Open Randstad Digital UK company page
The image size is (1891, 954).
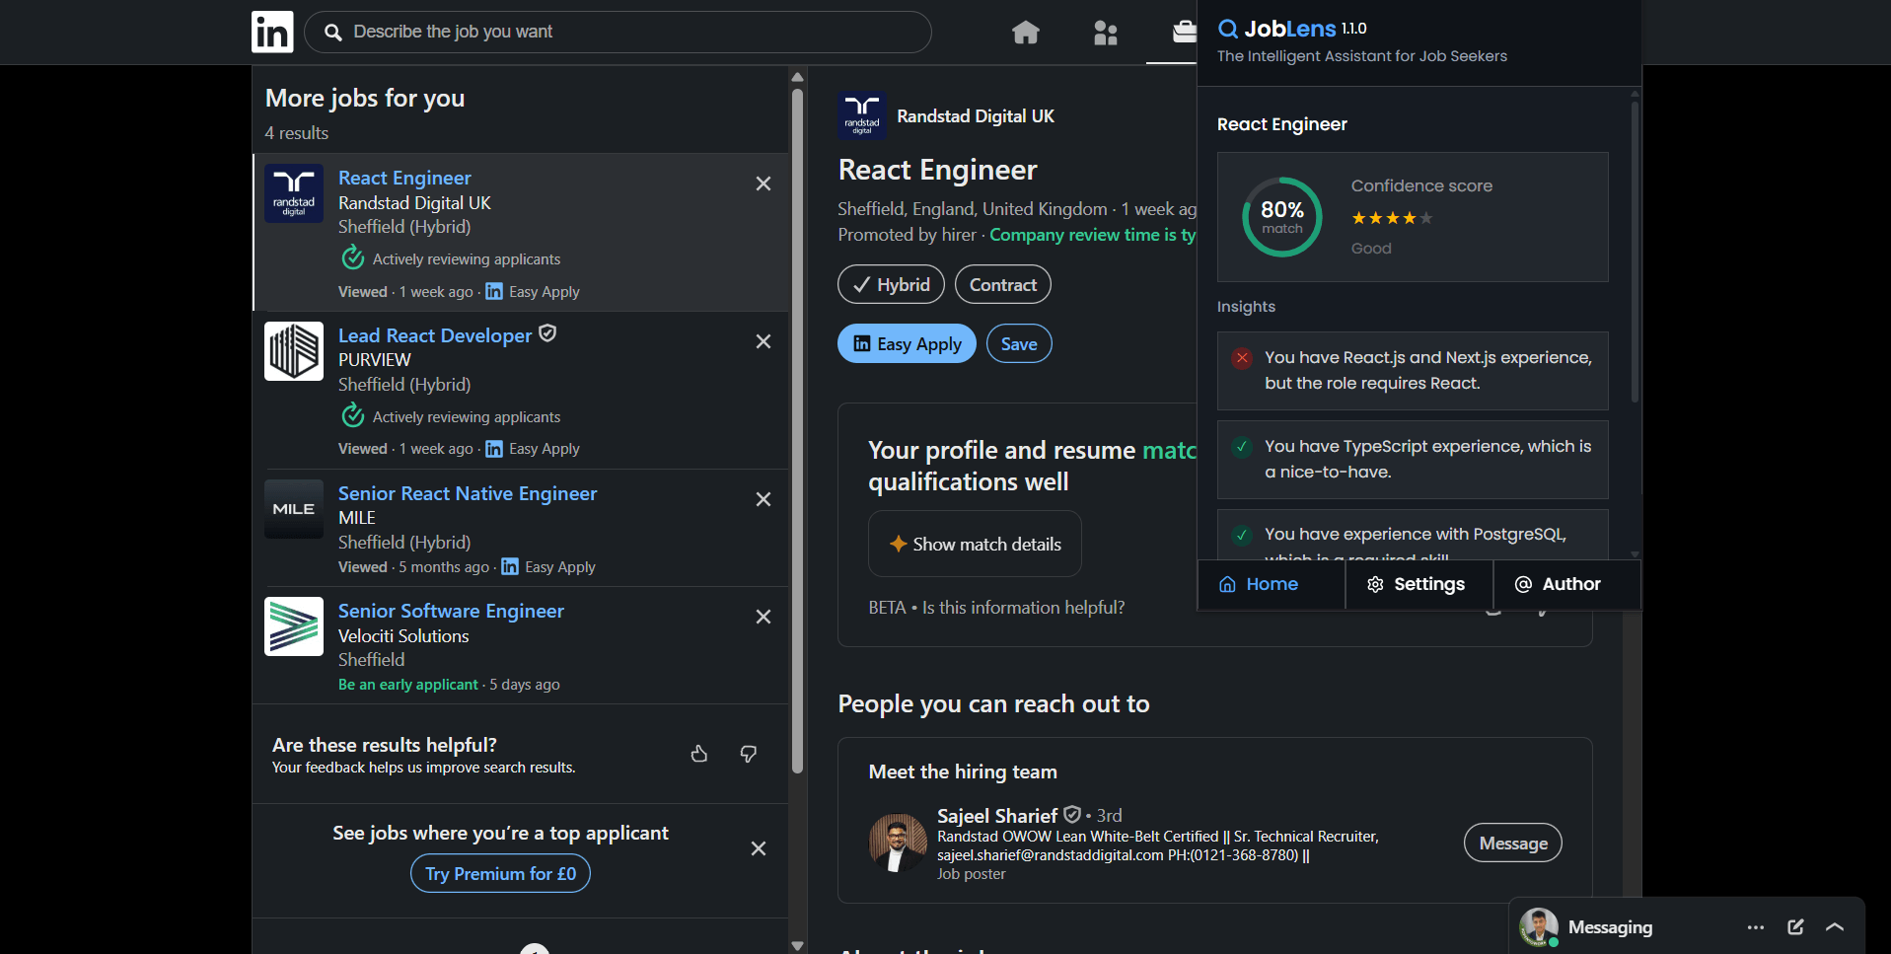pos(976,116)
